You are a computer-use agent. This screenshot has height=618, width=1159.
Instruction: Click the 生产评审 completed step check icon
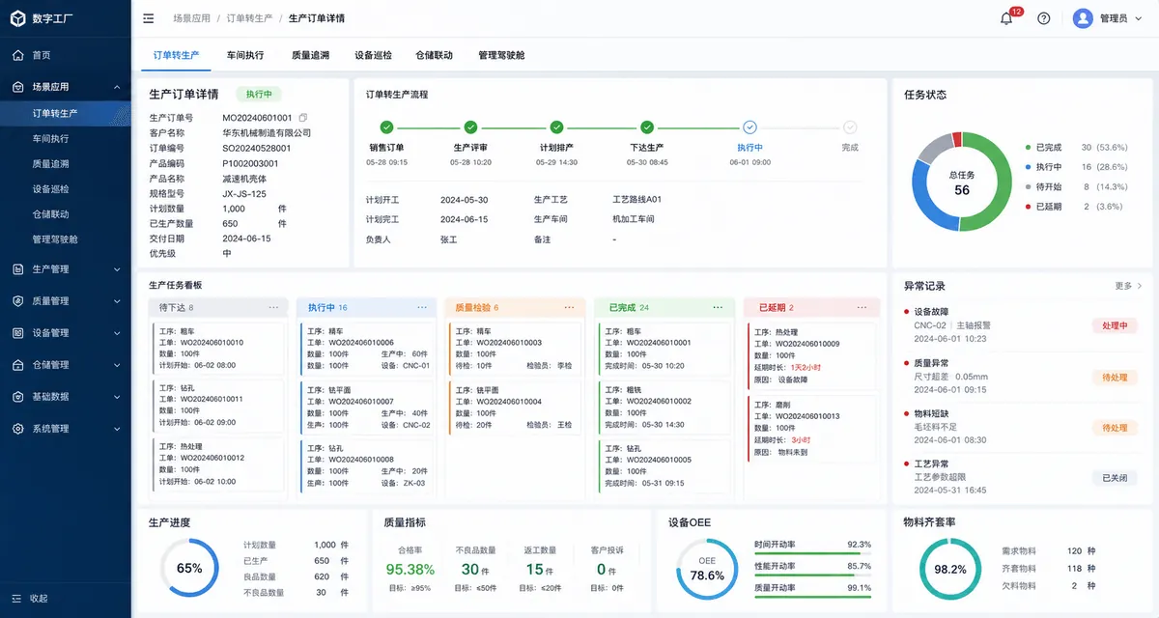[470, 126]
